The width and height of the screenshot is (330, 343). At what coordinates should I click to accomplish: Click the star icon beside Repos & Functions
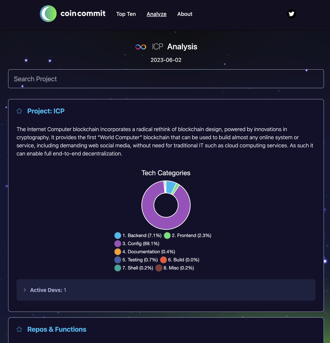[x=19, y=329]
